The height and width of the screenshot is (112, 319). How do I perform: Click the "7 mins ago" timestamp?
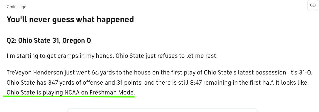pyautogui.click(x=16, y=7)
